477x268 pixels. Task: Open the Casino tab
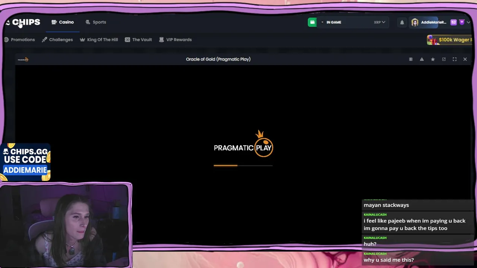point(63,22)
